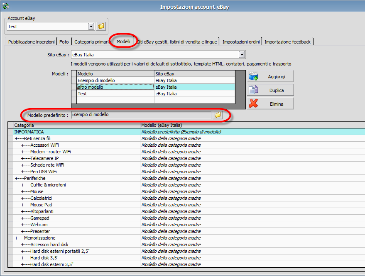Click the model cell for Reti senza fili
365x276 pixels.
coord(252,138)
